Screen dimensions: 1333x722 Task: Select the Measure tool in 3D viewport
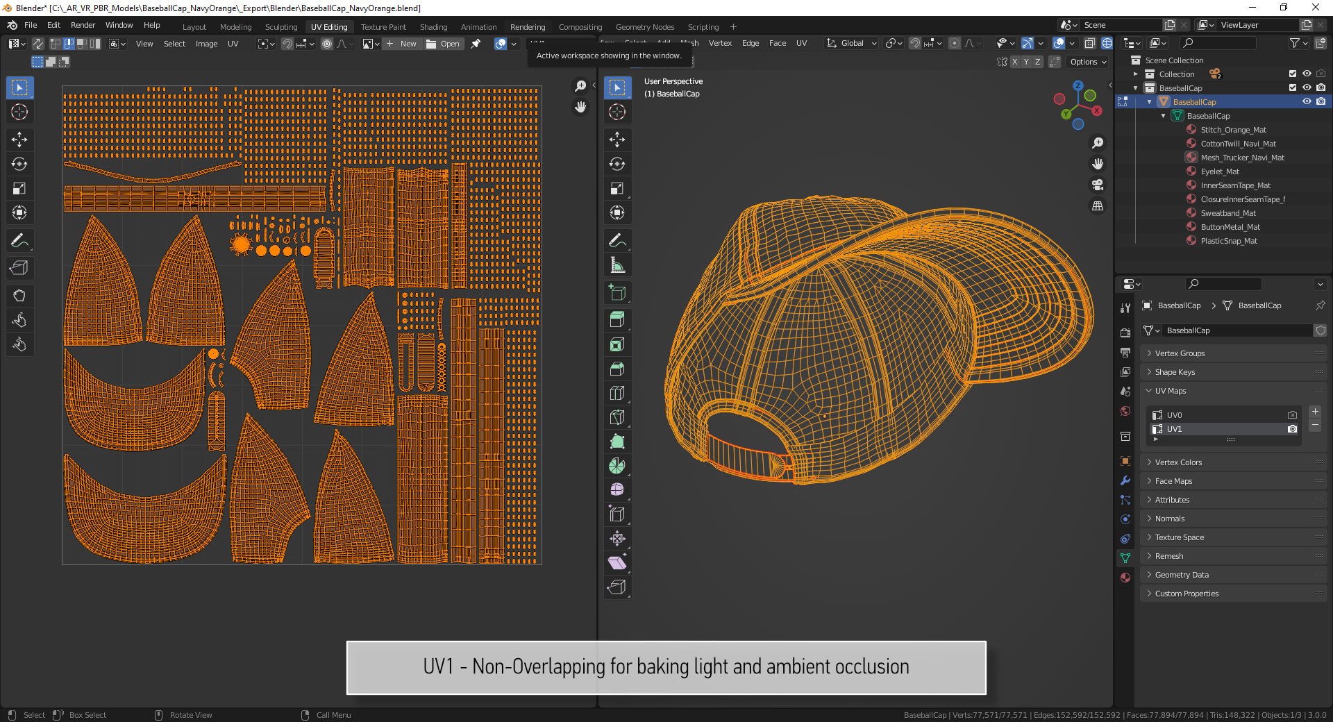coord(617,265)
